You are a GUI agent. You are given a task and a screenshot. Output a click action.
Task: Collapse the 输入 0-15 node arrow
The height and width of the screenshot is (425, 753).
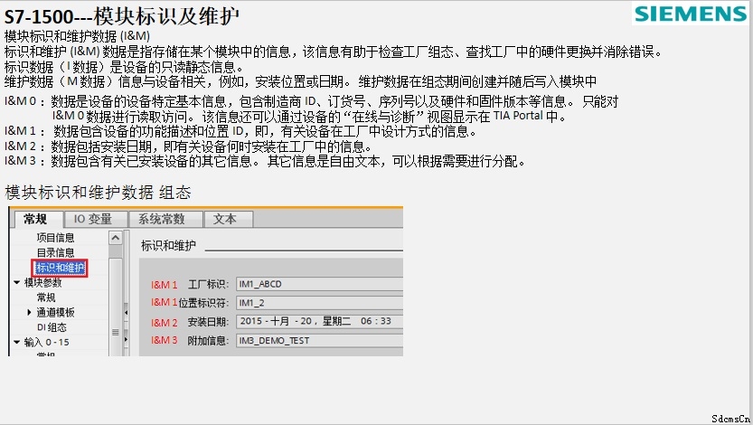(17, 342)
